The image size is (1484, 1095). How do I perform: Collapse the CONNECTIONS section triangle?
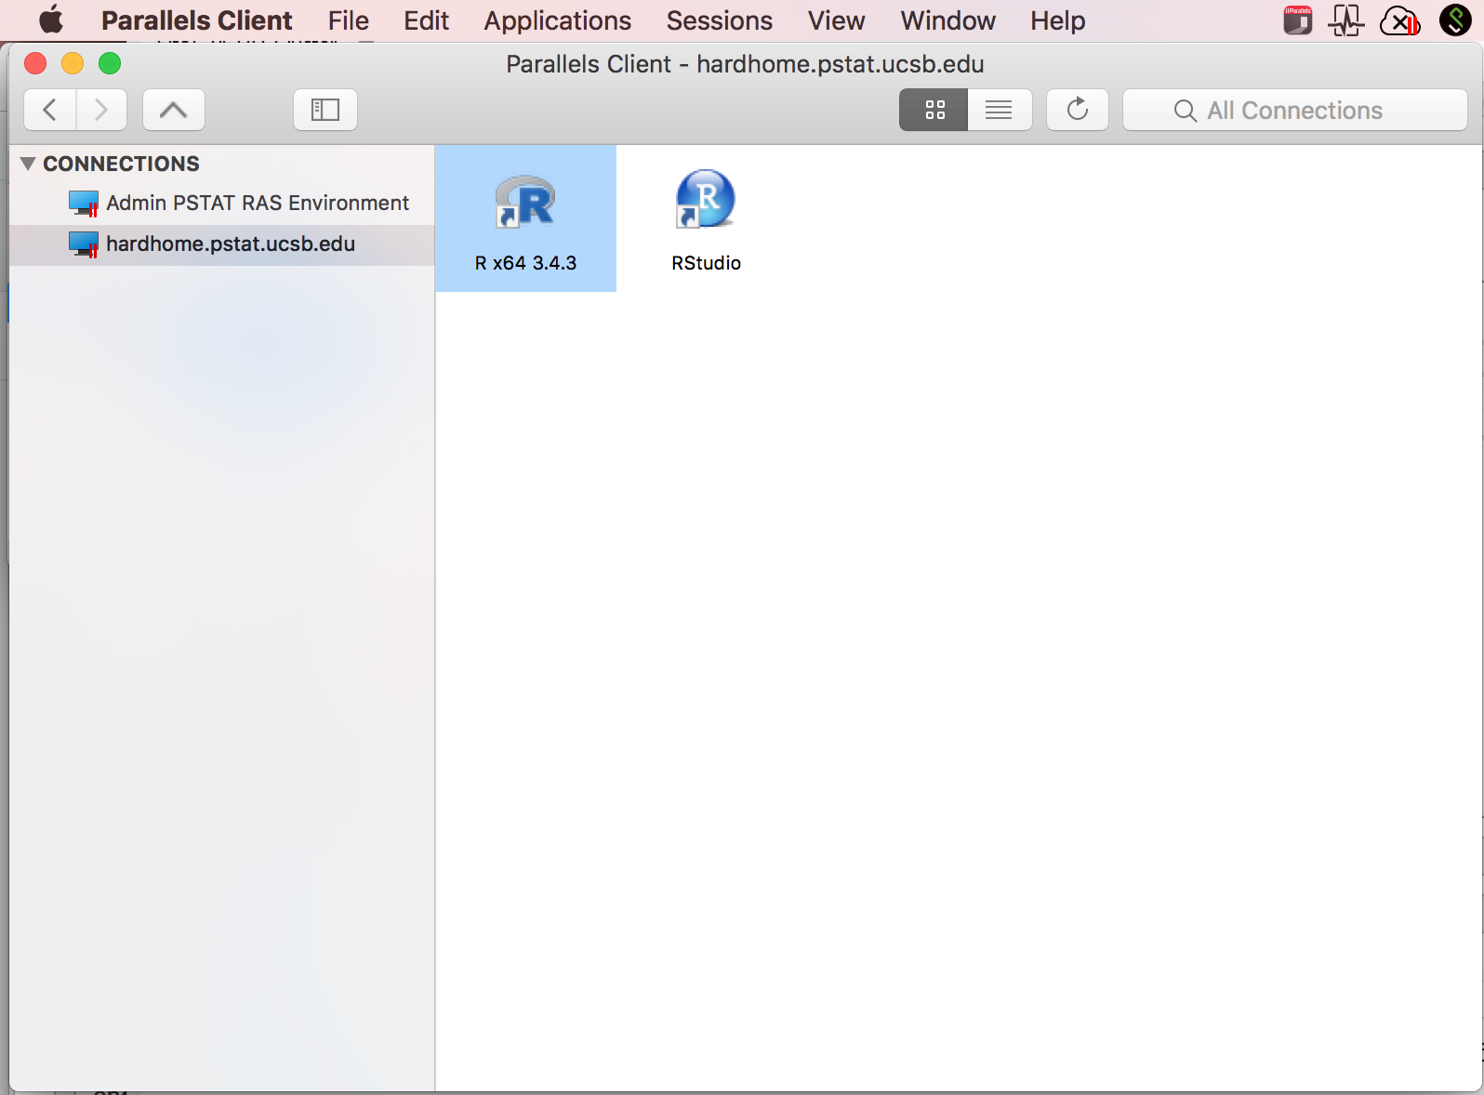point(28,164)
